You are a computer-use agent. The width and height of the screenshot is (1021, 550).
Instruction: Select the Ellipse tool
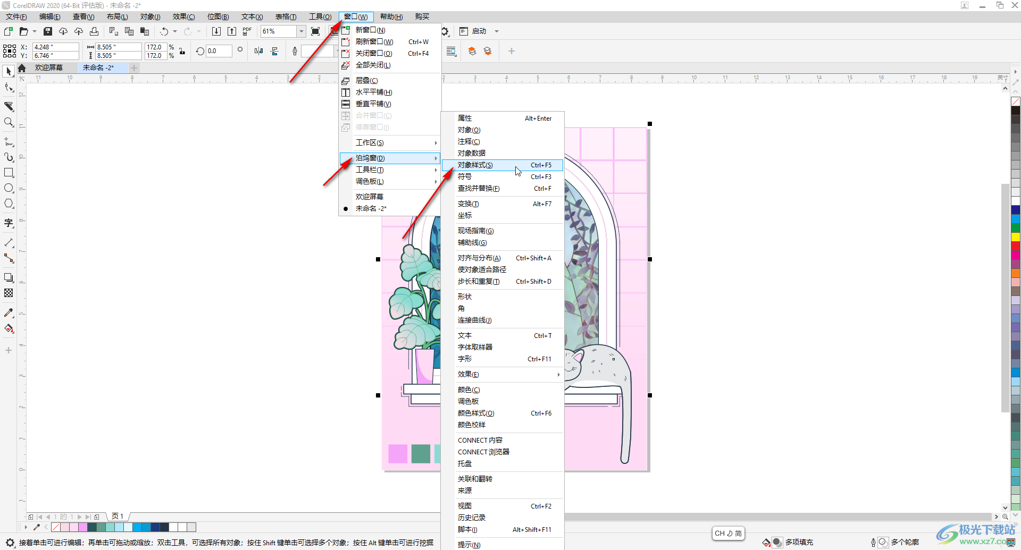[x=9, y=188]
